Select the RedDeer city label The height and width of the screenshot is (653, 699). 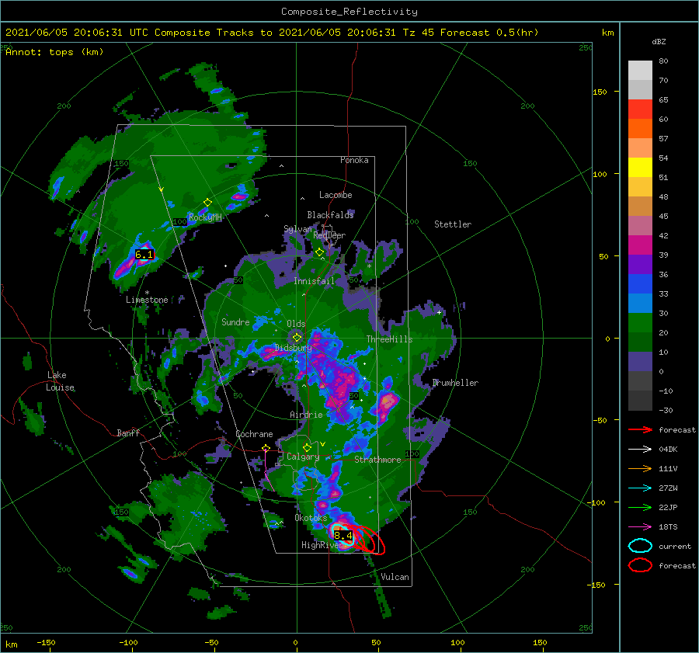[x=329, y=235]
